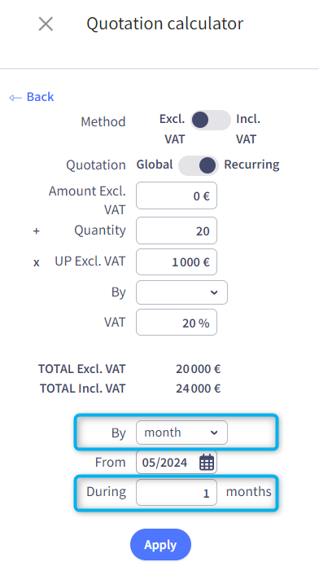Viewport: 319px width, 571px height.
Task: Close the Quotation calculator panel
Action: 46,24
